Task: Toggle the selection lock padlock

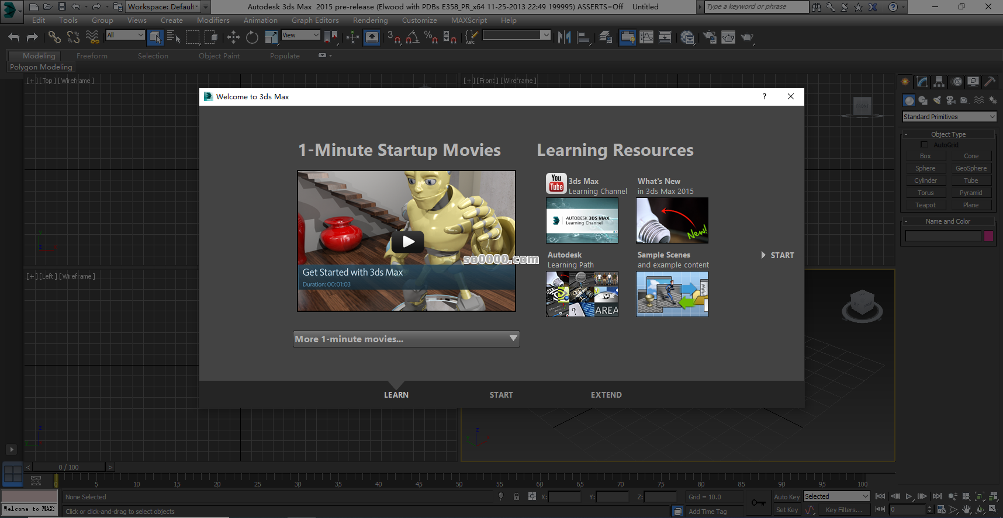Action: point(516,496)
